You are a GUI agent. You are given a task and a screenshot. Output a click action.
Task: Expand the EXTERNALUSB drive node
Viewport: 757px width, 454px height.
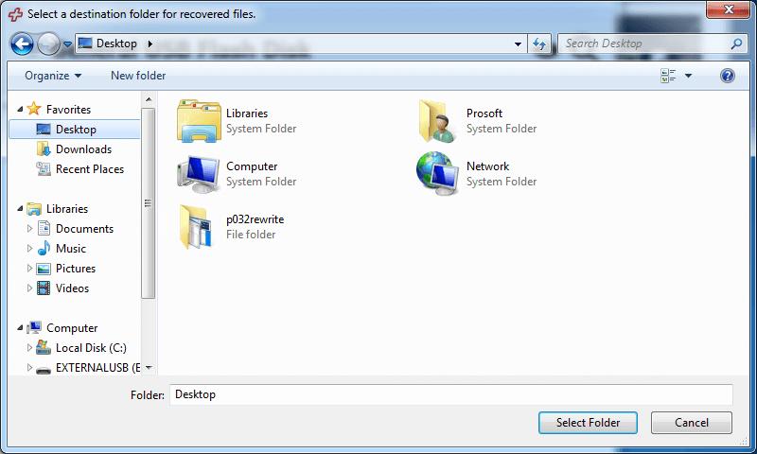click(29, 368)
